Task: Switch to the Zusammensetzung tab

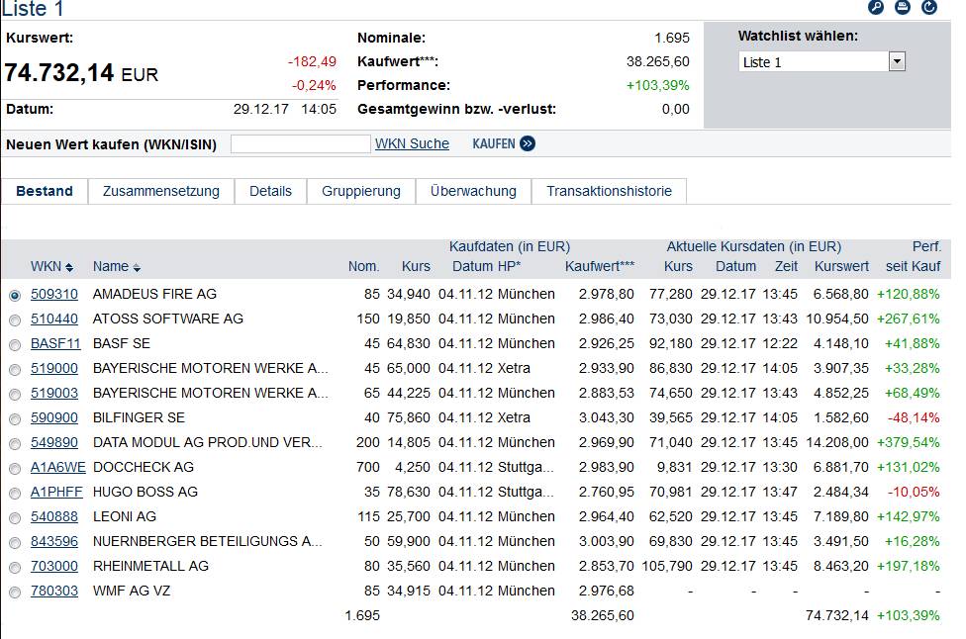Action: pos(161,191)
